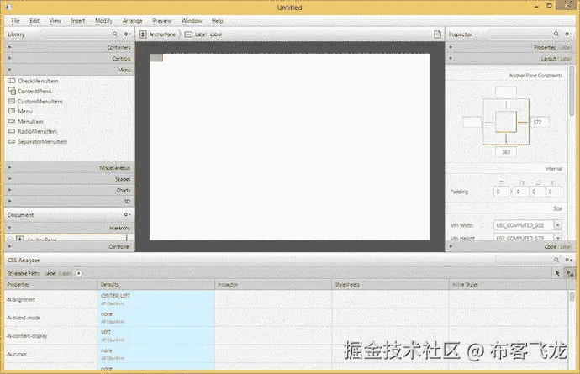Open the Document panel gear menu
580x374 pixels.
[x=127, y=214]
